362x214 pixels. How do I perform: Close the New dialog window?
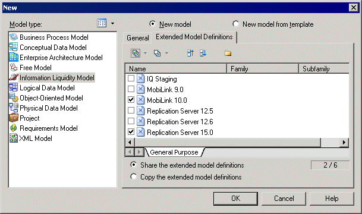point(354,8)
